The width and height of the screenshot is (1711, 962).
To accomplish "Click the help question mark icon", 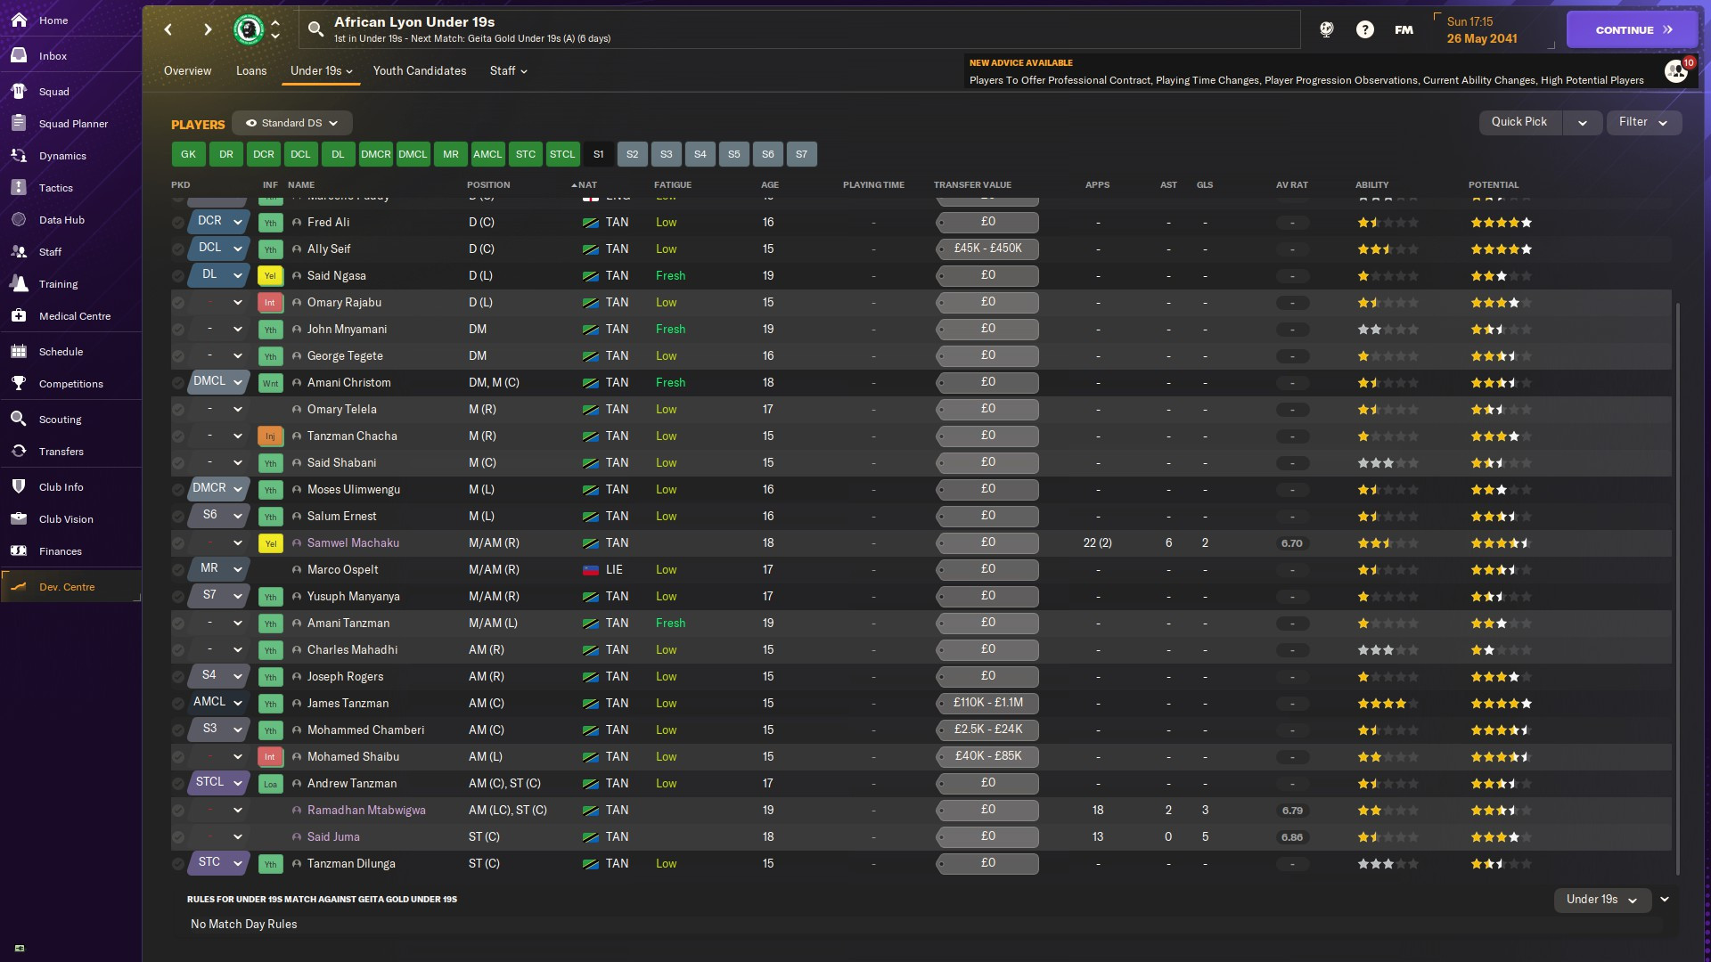I will (x=1364, y=29).
